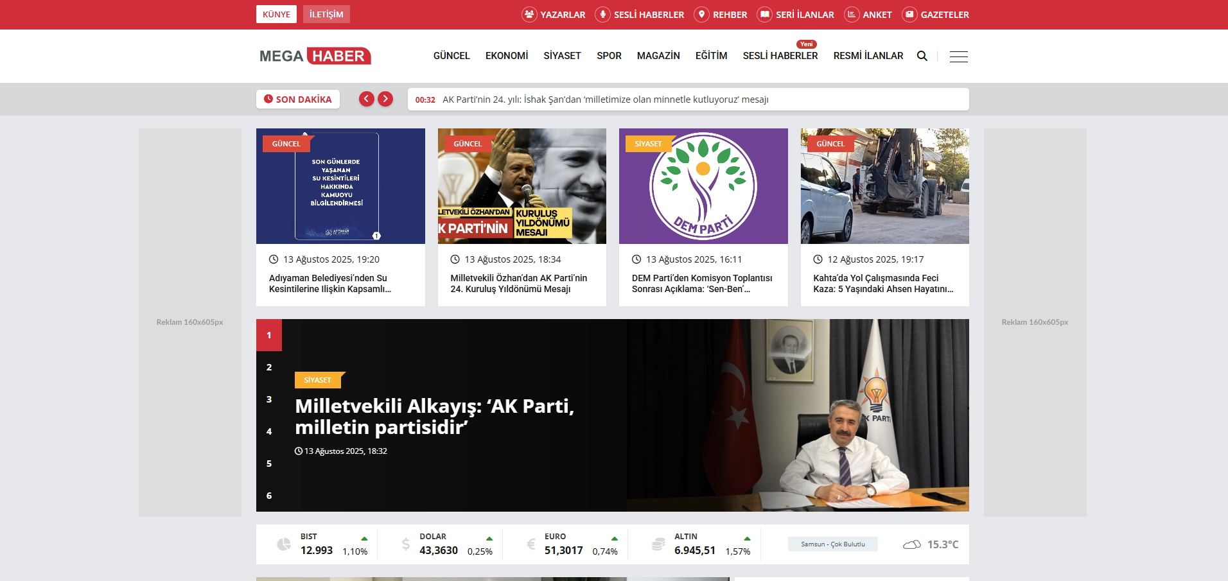Click the Sesli Haberler microphone icon
This screenshot has height=581, width=1228.
602,14
